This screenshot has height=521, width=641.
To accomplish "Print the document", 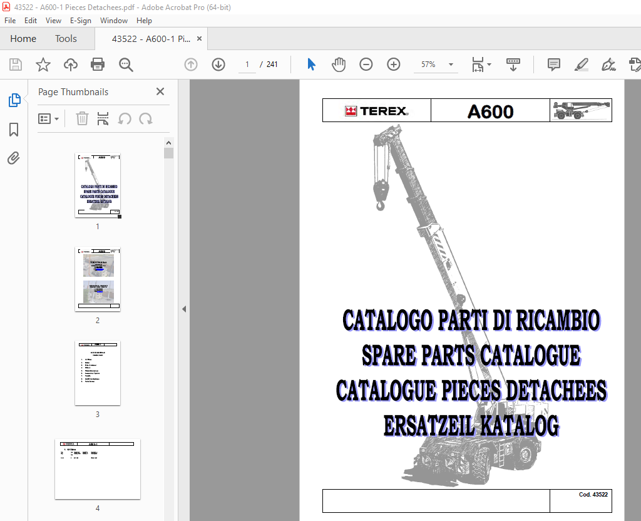I will [98, 64].
